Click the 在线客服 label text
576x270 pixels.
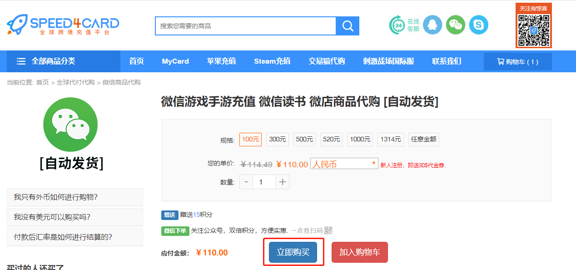(413, 25)
